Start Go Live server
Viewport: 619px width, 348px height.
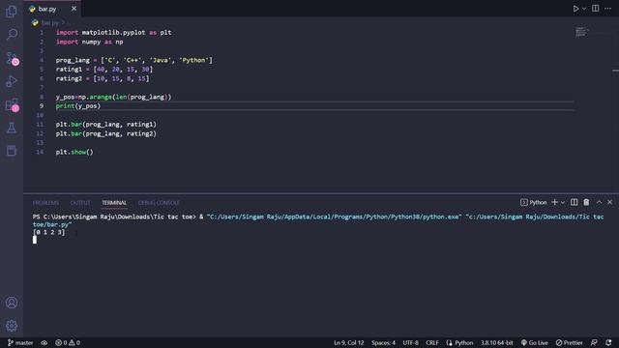(535, 343)
